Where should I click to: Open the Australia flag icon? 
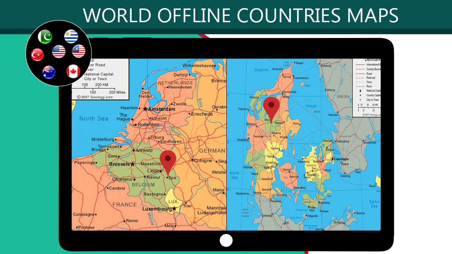click(49, 72)
